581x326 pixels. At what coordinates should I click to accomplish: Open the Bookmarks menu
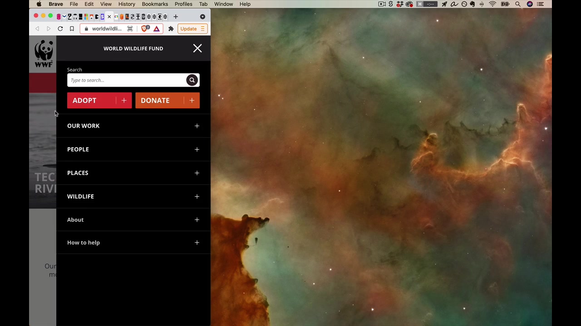155,4
